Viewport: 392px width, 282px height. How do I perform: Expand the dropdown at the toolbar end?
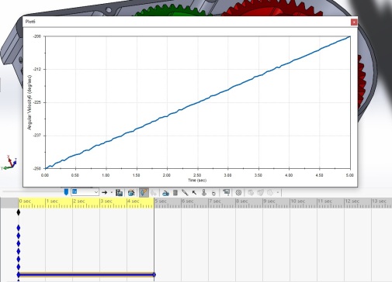coord(278,192)
